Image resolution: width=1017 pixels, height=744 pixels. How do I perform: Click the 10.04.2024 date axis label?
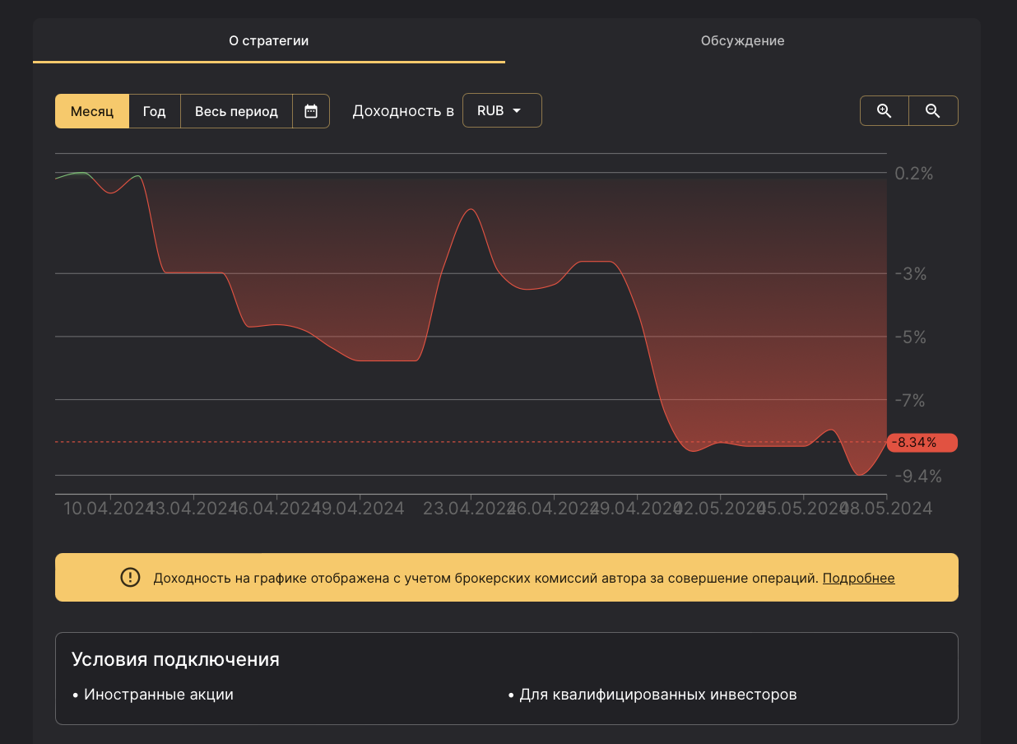107,509
